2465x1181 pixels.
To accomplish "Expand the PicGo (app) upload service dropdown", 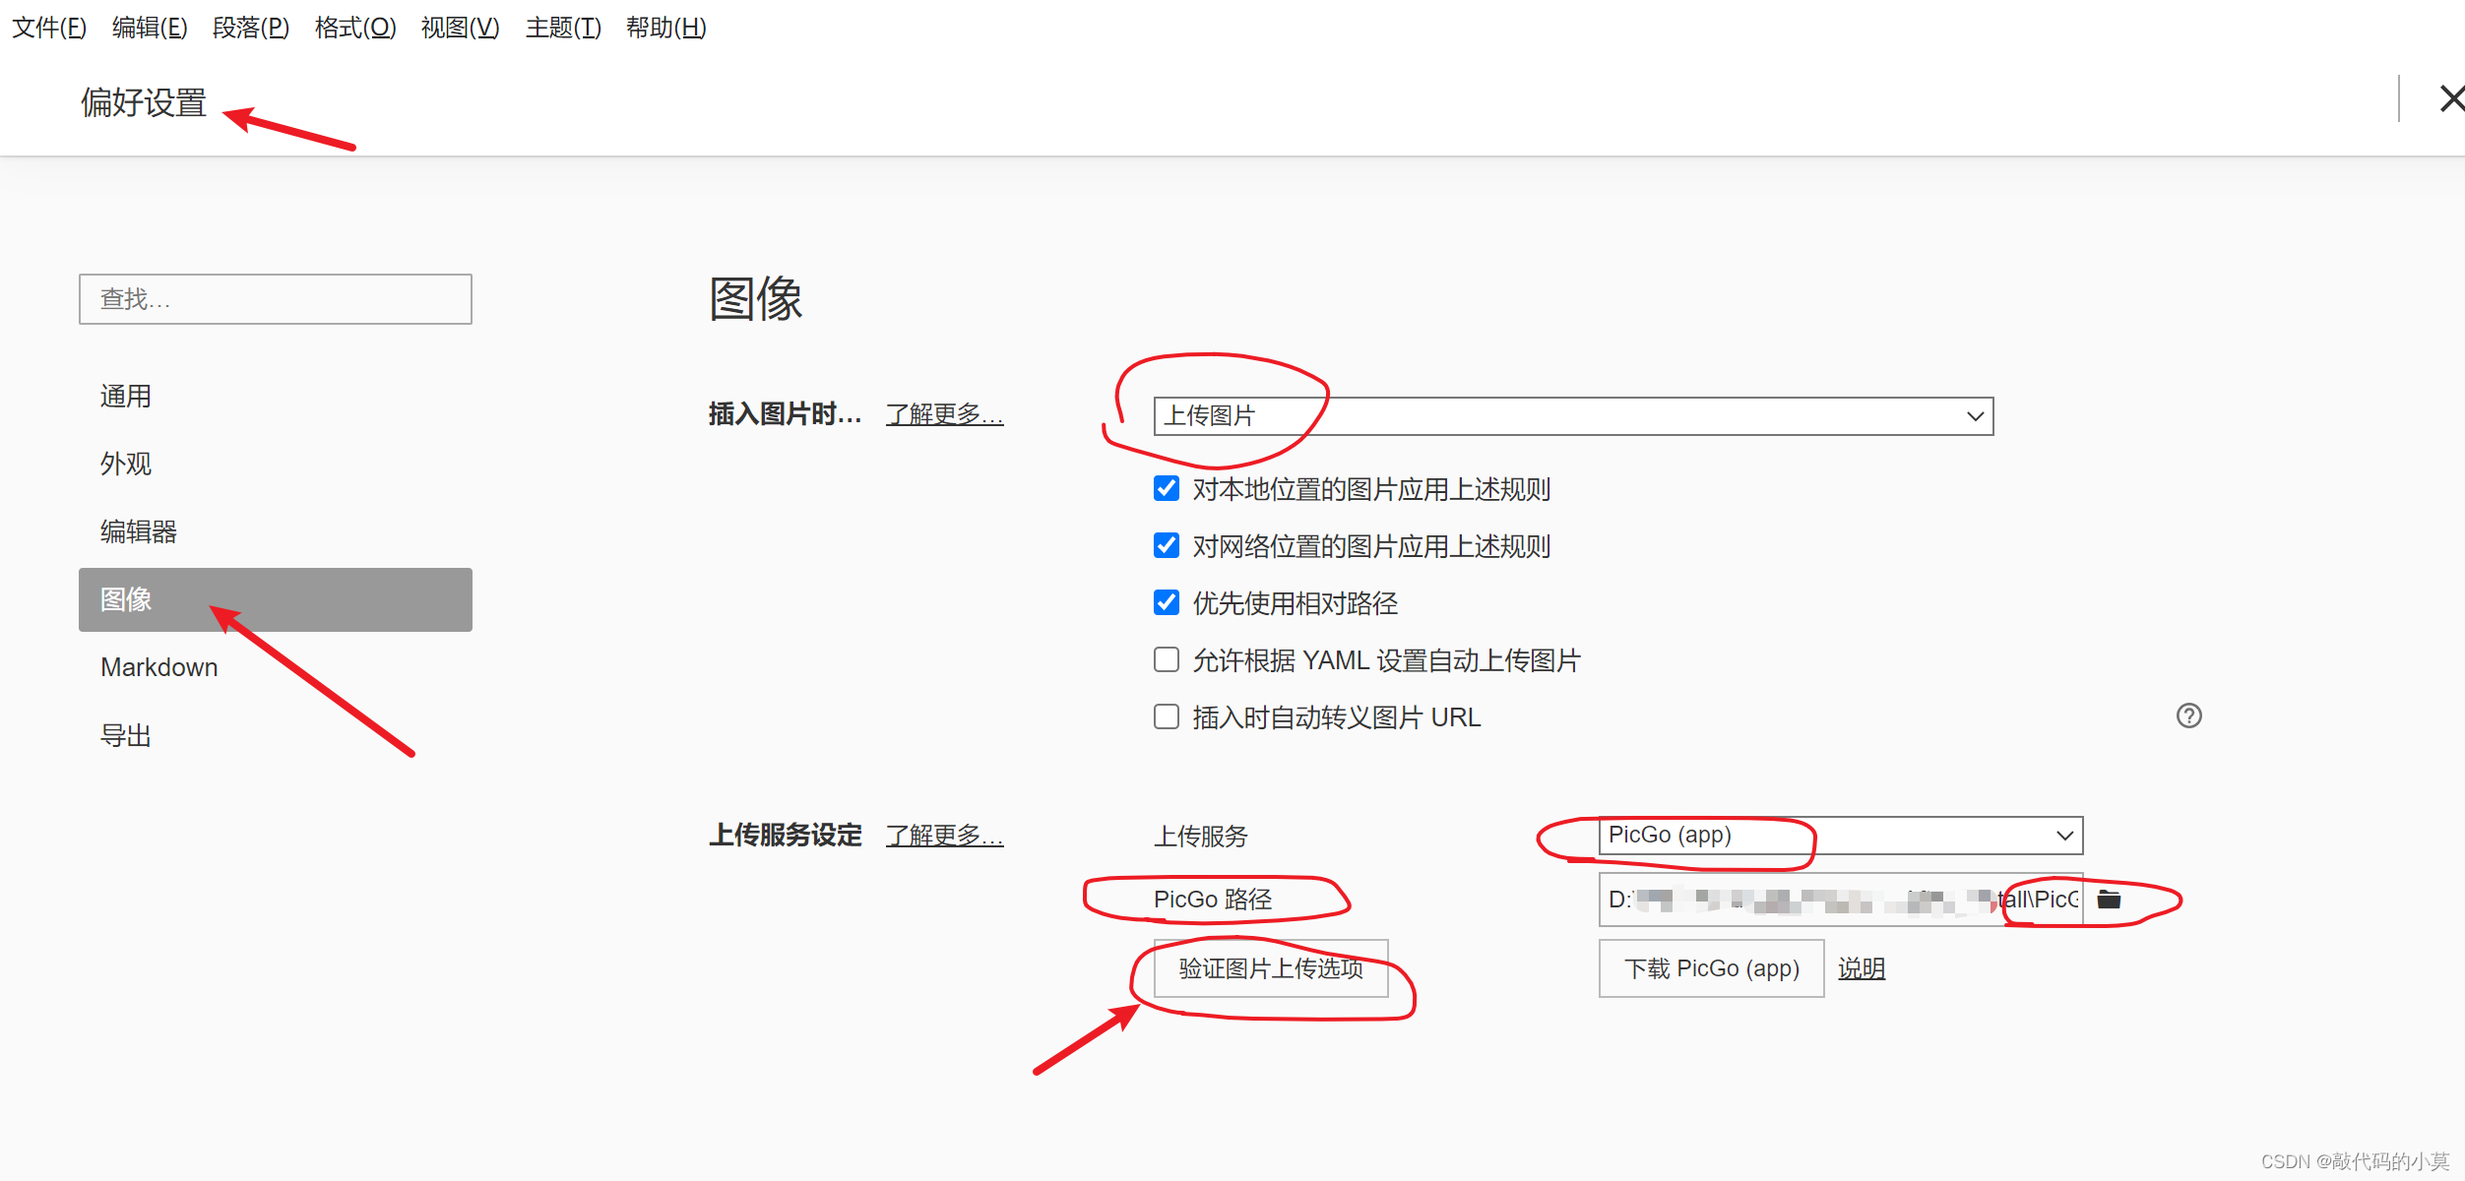I will click(x=1840, y=836).
